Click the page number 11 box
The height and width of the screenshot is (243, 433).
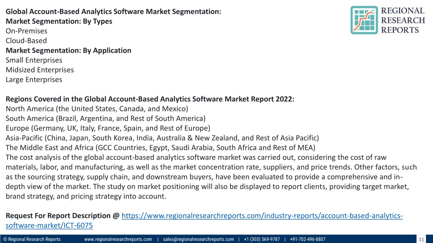[421, 239]
